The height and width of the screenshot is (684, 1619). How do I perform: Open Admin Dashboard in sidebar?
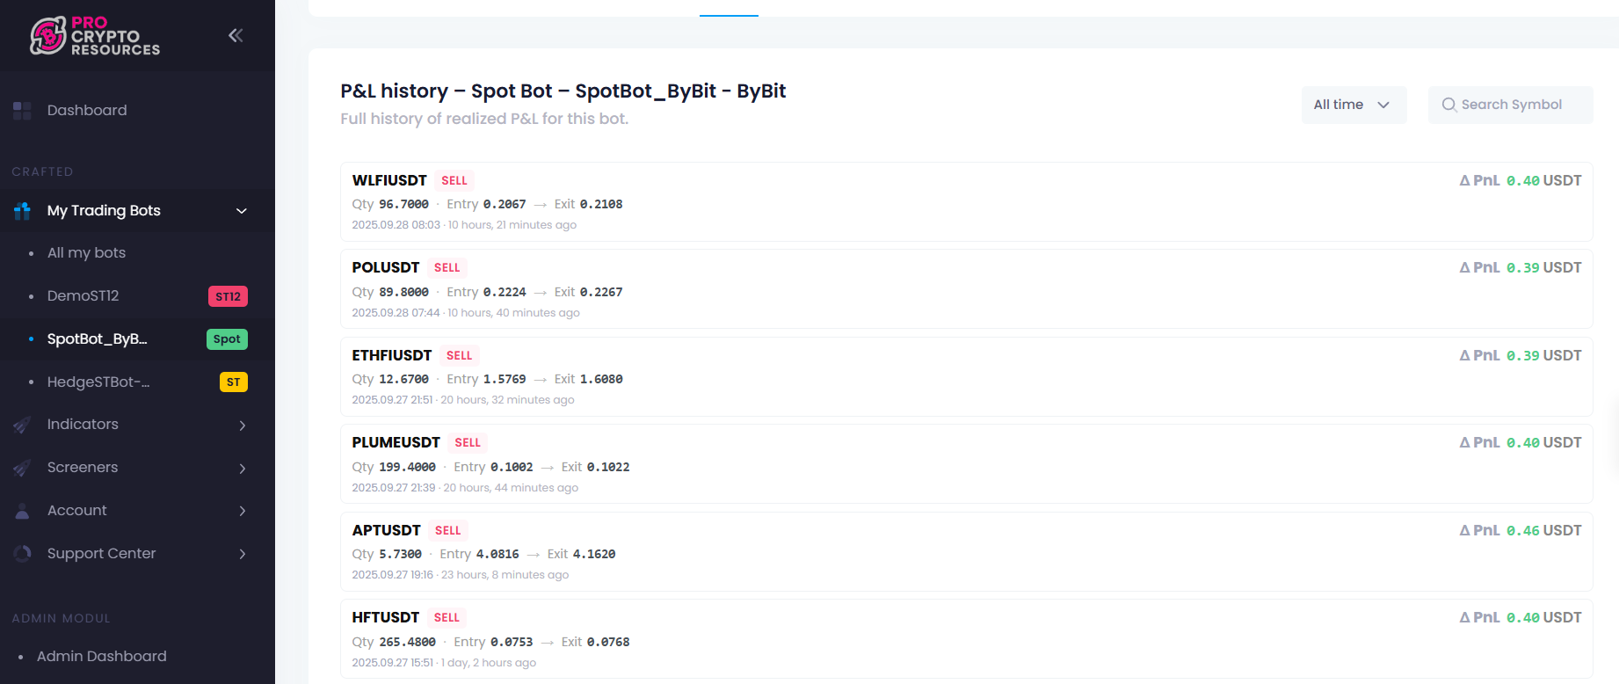click(102, 657)
